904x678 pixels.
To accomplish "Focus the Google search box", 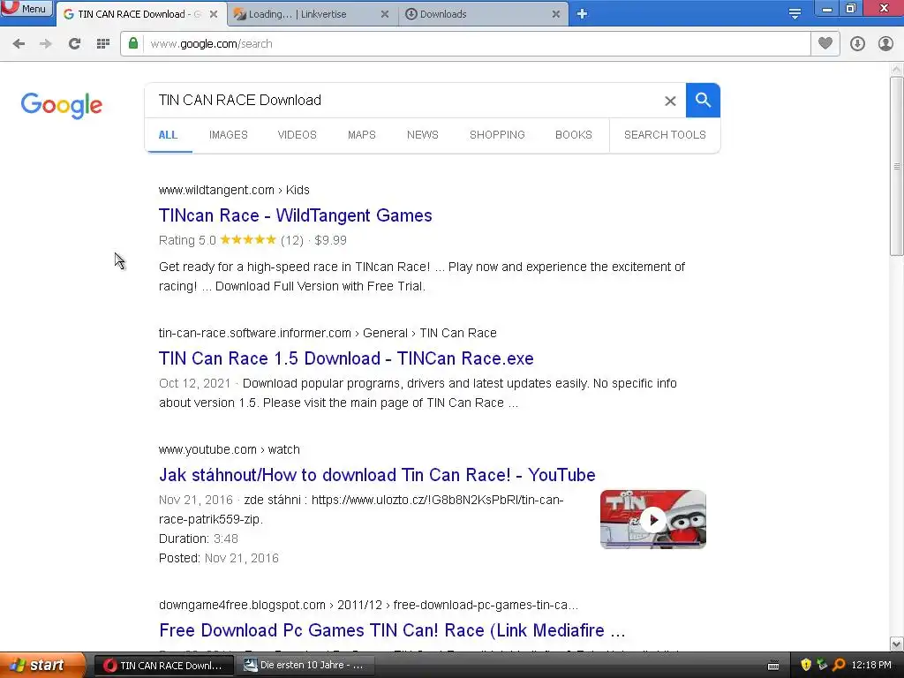I will [x=403, y=101].
